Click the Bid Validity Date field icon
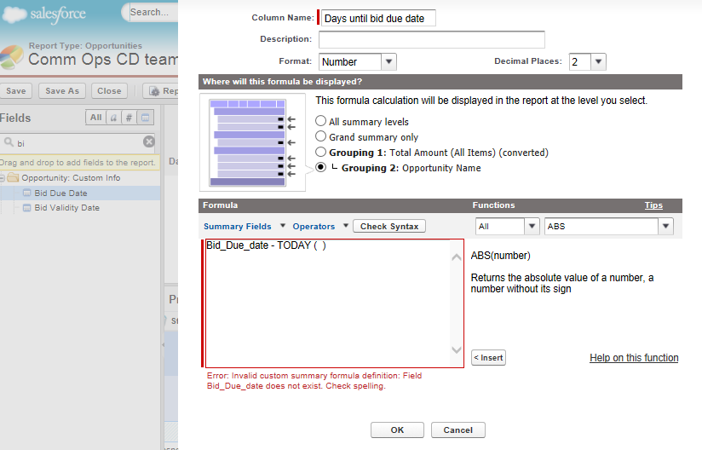This screenshot has height=450, width=702. coord(27,208)
